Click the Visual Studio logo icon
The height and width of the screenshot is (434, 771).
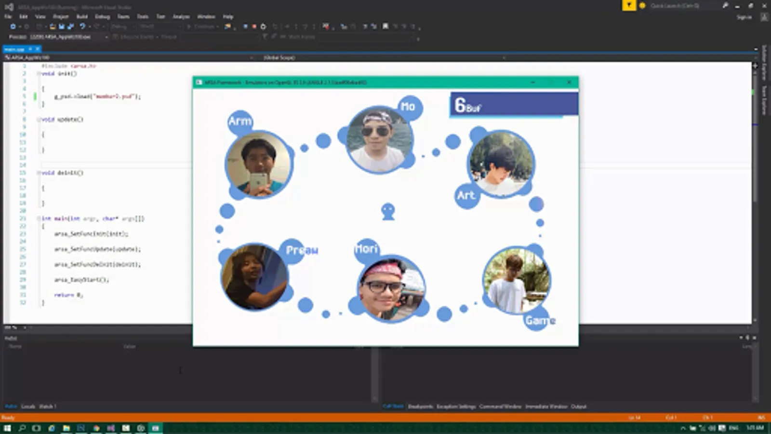[9, 7]
